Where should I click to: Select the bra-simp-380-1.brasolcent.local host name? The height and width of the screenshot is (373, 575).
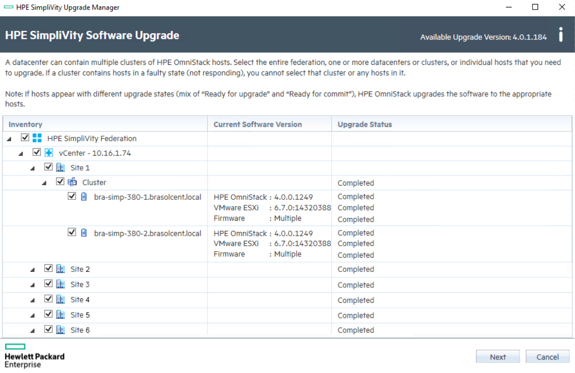click(148, 197)
